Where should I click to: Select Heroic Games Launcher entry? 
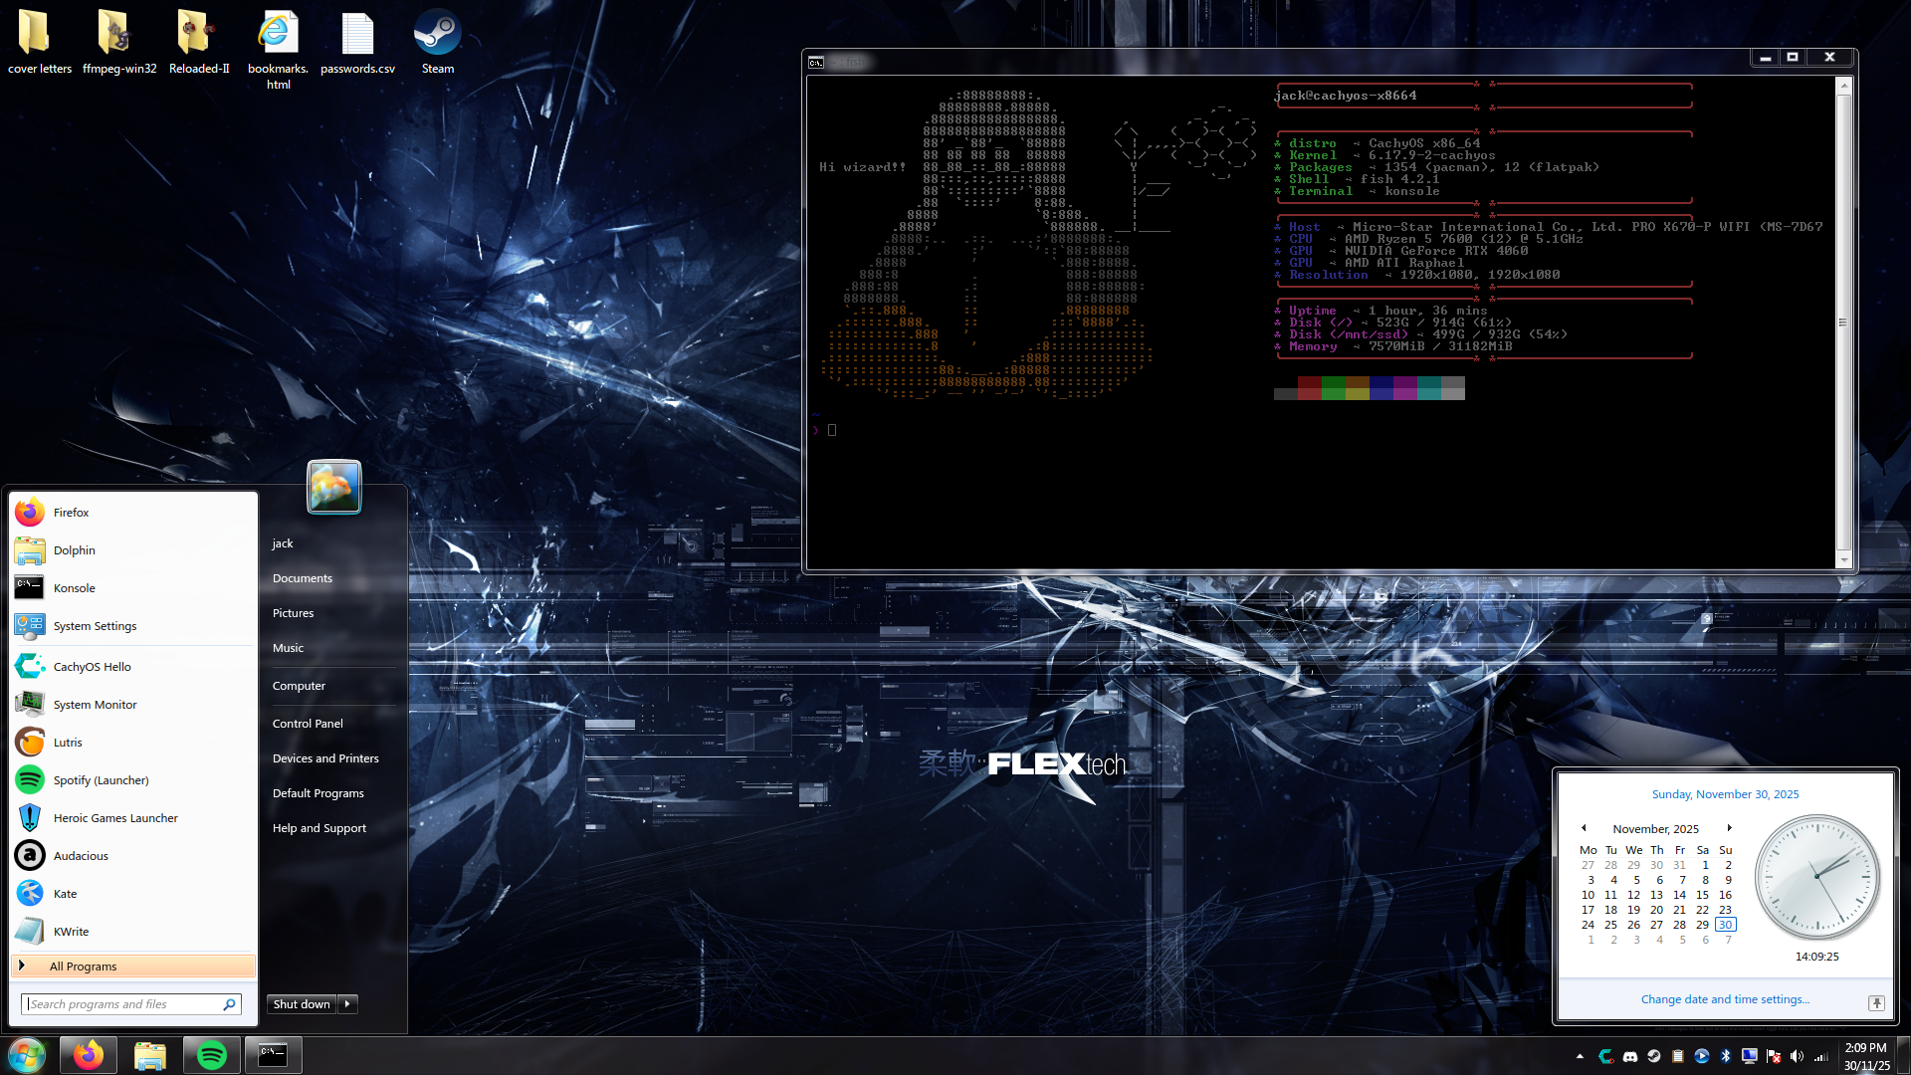(115, 818)
